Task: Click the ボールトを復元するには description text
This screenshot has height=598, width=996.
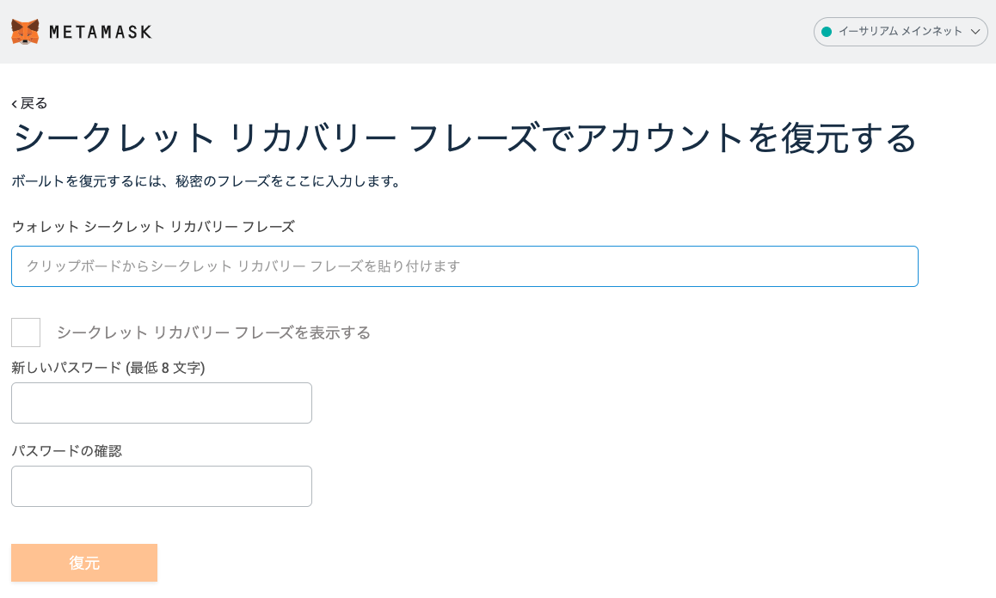Action: click(x=206, y=181)
